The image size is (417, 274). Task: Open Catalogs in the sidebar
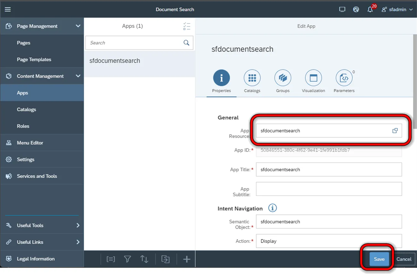42,109
